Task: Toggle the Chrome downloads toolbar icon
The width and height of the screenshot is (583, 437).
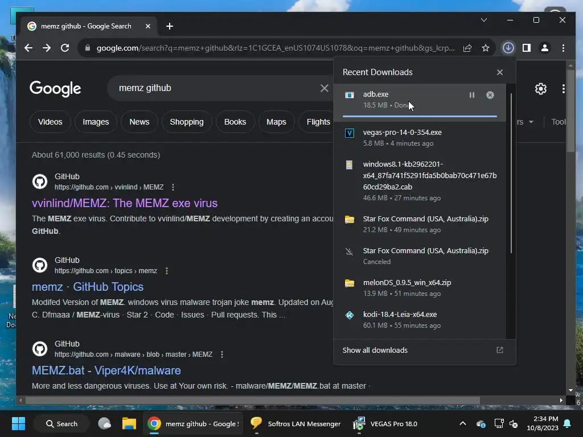Action: (x=508, y=48)
